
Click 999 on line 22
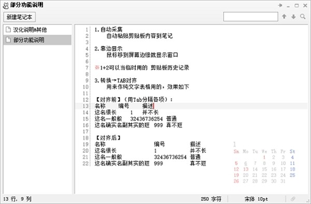pos(159,164)
